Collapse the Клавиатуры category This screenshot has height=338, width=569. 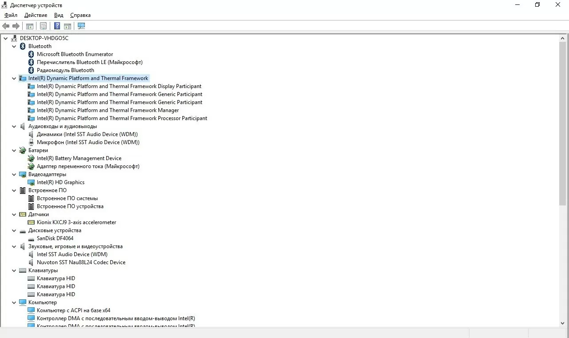[14, 270]
